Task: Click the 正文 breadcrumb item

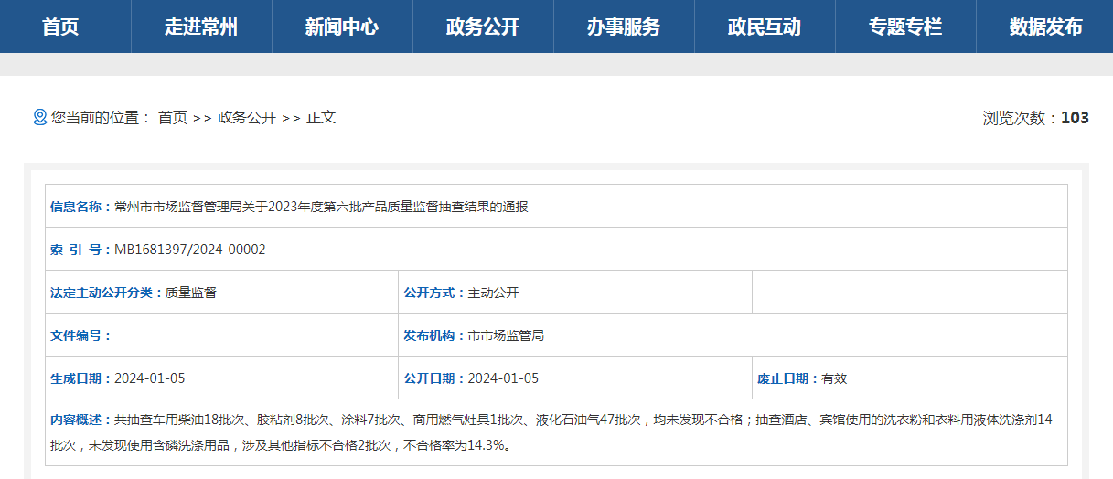Action: [x=321, y=117]
